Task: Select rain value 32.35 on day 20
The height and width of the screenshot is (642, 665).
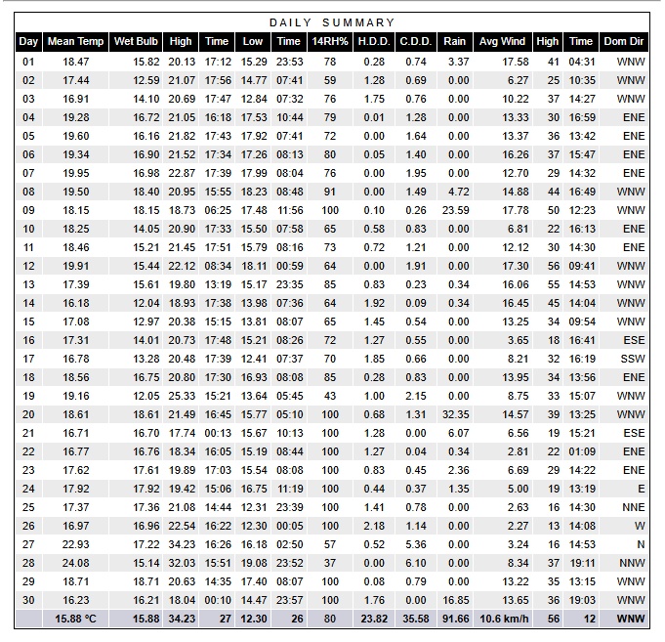Action: coord(455,414)
